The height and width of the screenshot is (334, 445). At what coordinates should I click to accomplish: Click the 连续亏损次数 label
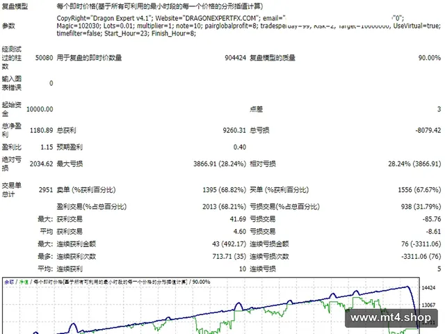269,257
